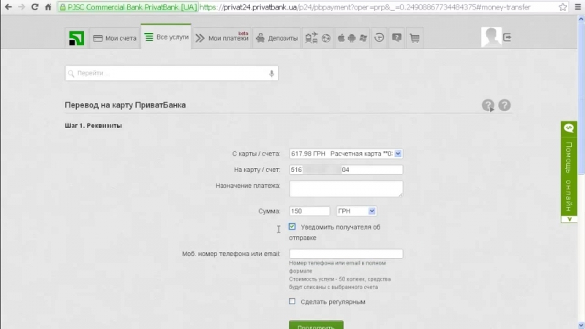The width and height of the screenshot is (585, 329).
Task: Open the ГРН currency dropdown
Action: pos(356,211)
